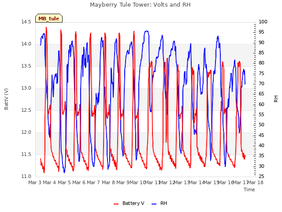
Task: Click the 14.5 left axis value
Action: click(x=26, y=22)
